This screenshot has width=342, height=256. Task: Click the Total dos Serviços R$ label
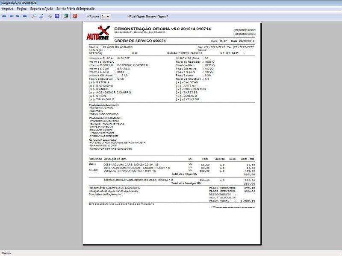[186, 183]
